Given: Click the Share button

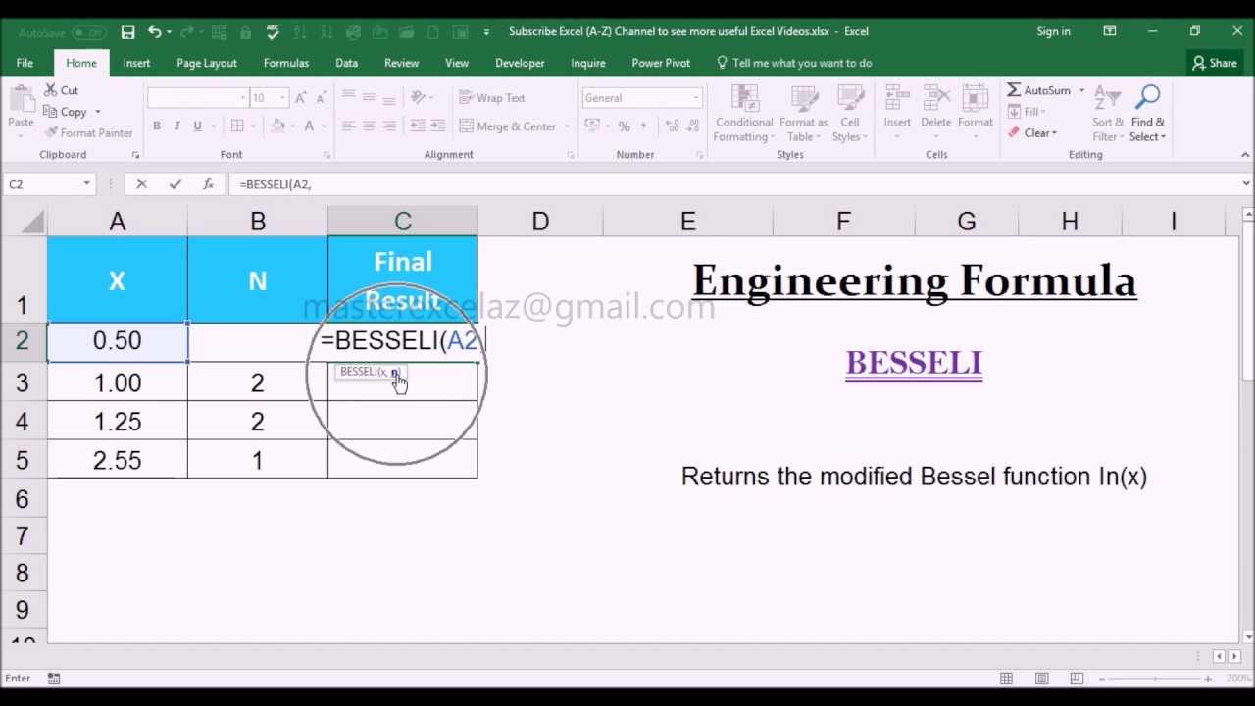Looking at the screenshot, I should [x=1215, y=63].
